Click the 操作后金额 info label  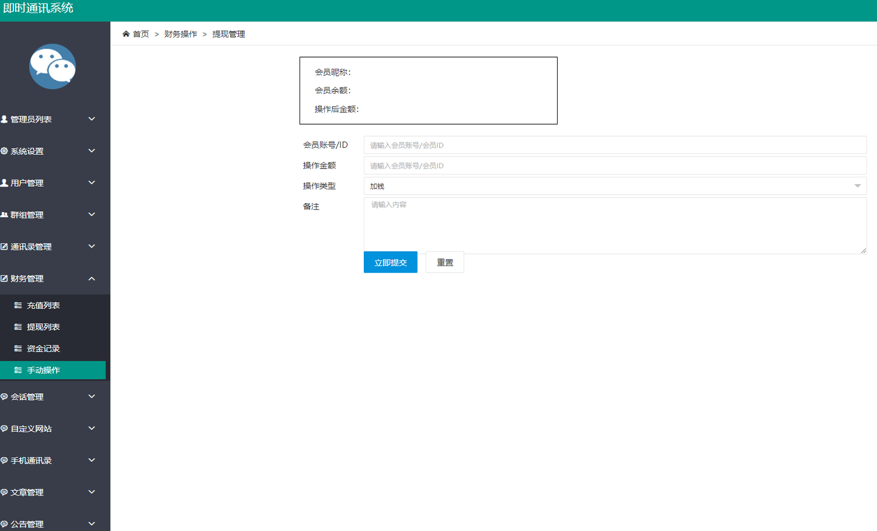click(x=337, y=109)
